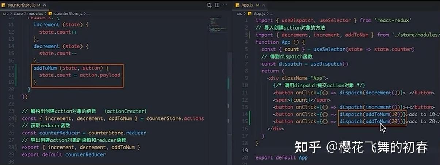Click line number 19 in App.js editor
The width and height of the screenshot is (440, 165).
click(x=245, y=150)
